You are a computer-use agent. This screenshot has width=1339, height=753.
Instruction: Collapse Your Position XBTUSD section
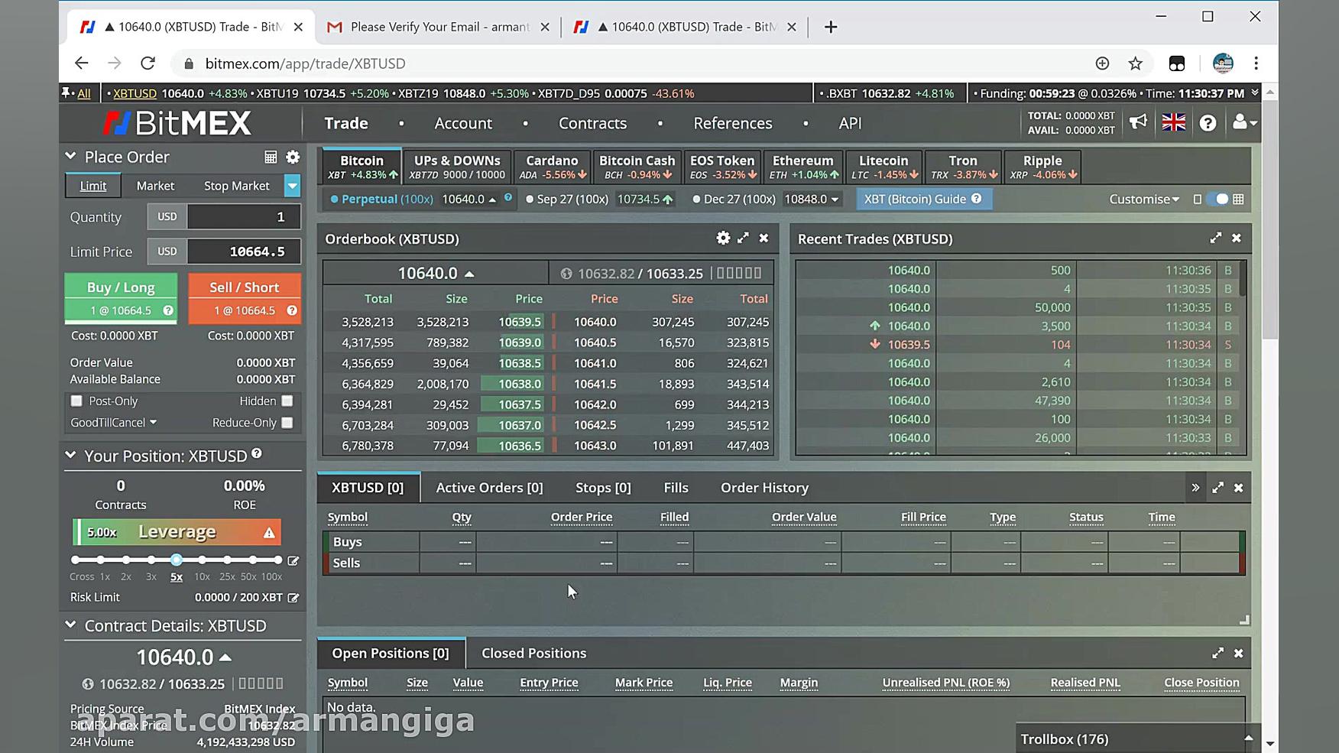71,455
